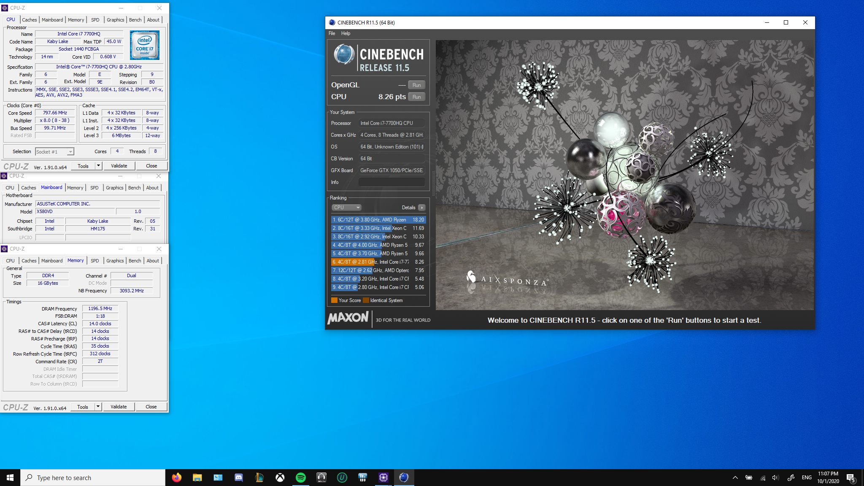864x486 pixels.
Task: Open Mainboard tab in bottom CPU-Z Memory window
Action: pyautogui.click(x=52, y=261)
